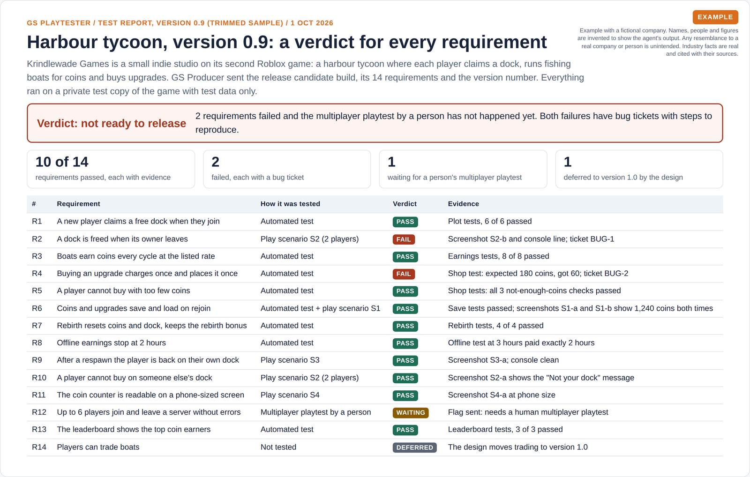Click the FAIL badge in row R4
The width and height of the screenshot is (750, 477).
(404, 274)
